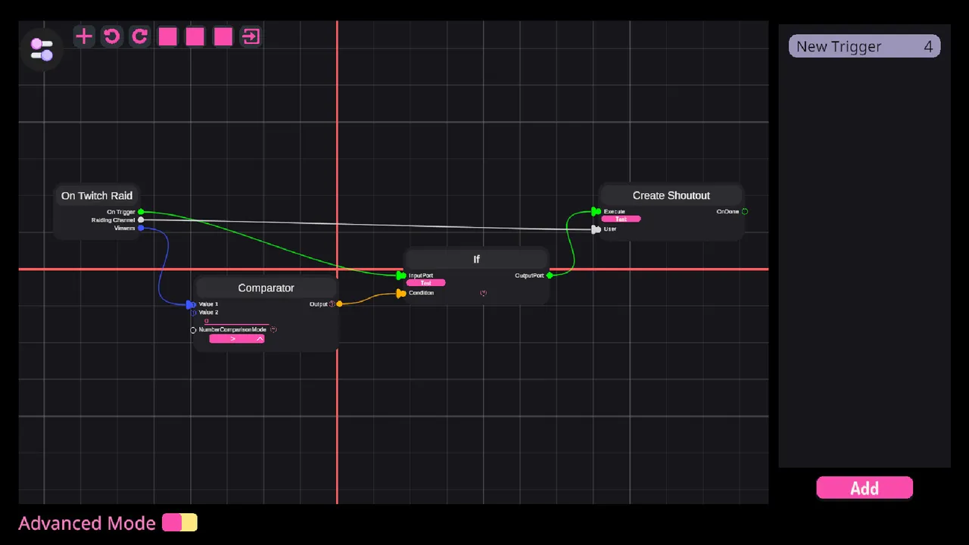The width and height of the screenshot is (969, 545).
Task: Click the green InputPort connector on If node
Action: 401,276
